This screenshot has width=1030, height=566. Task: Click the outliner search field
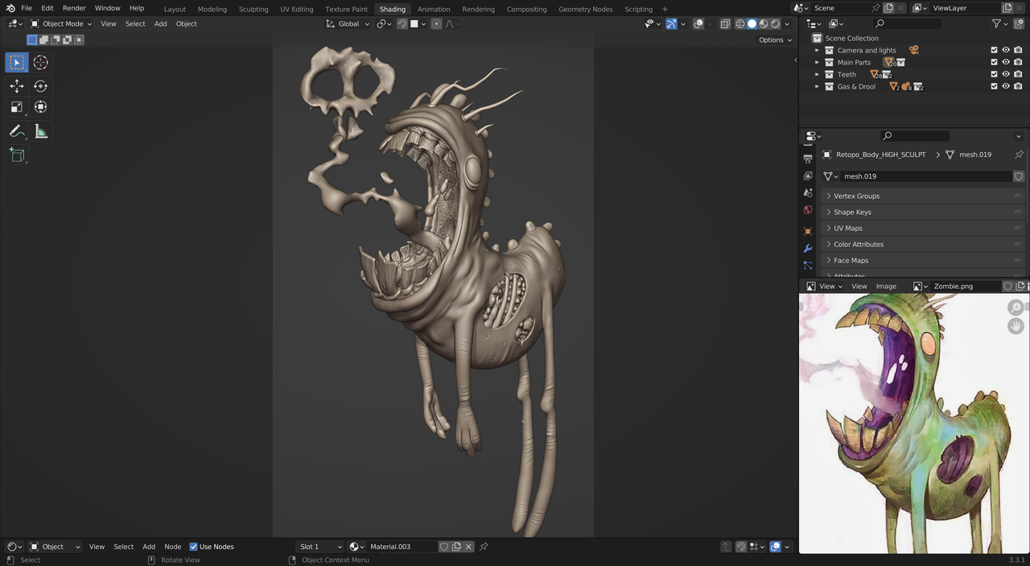pyautogui.click(x=908, y=24)
